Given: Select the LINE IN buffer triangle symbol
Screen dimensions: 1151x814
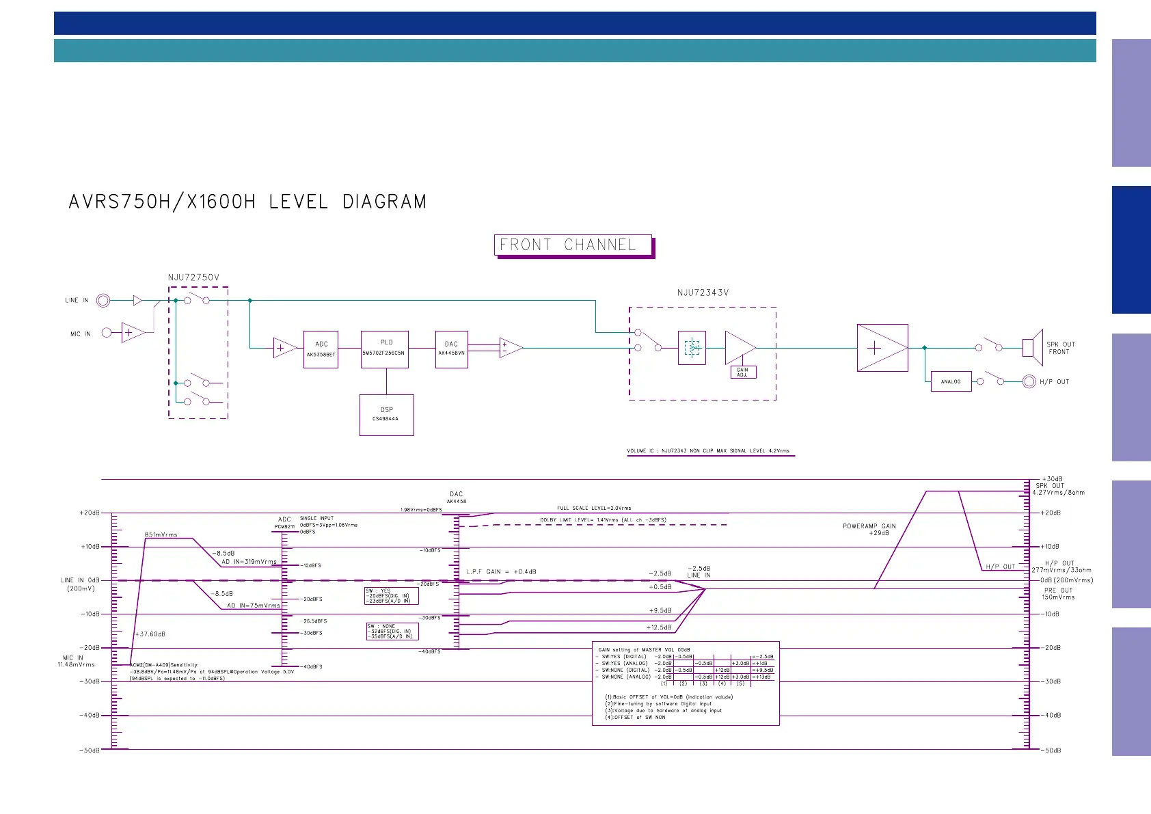Looking at the screenshot, I should (137, 300).
